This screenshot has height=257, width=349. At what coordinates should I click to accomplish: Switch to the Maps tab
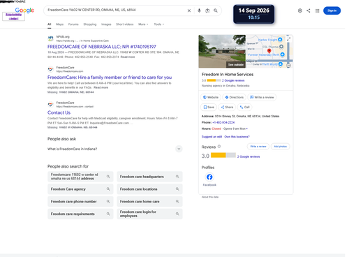pyautogui.click(x=59, y=24)
